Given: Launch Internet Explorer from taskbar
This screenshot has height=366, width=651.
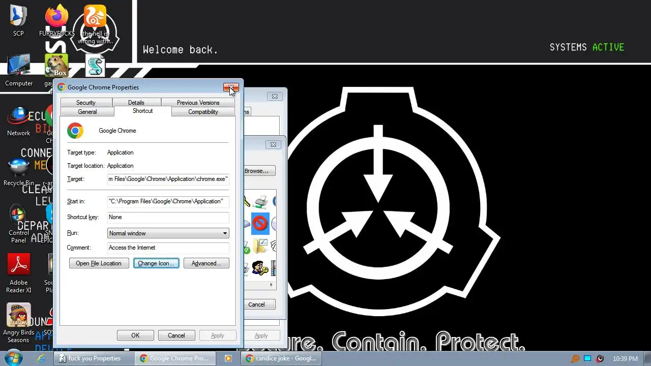Looking at the screenshot, I should pyautogui.click(x=42, y=358).
